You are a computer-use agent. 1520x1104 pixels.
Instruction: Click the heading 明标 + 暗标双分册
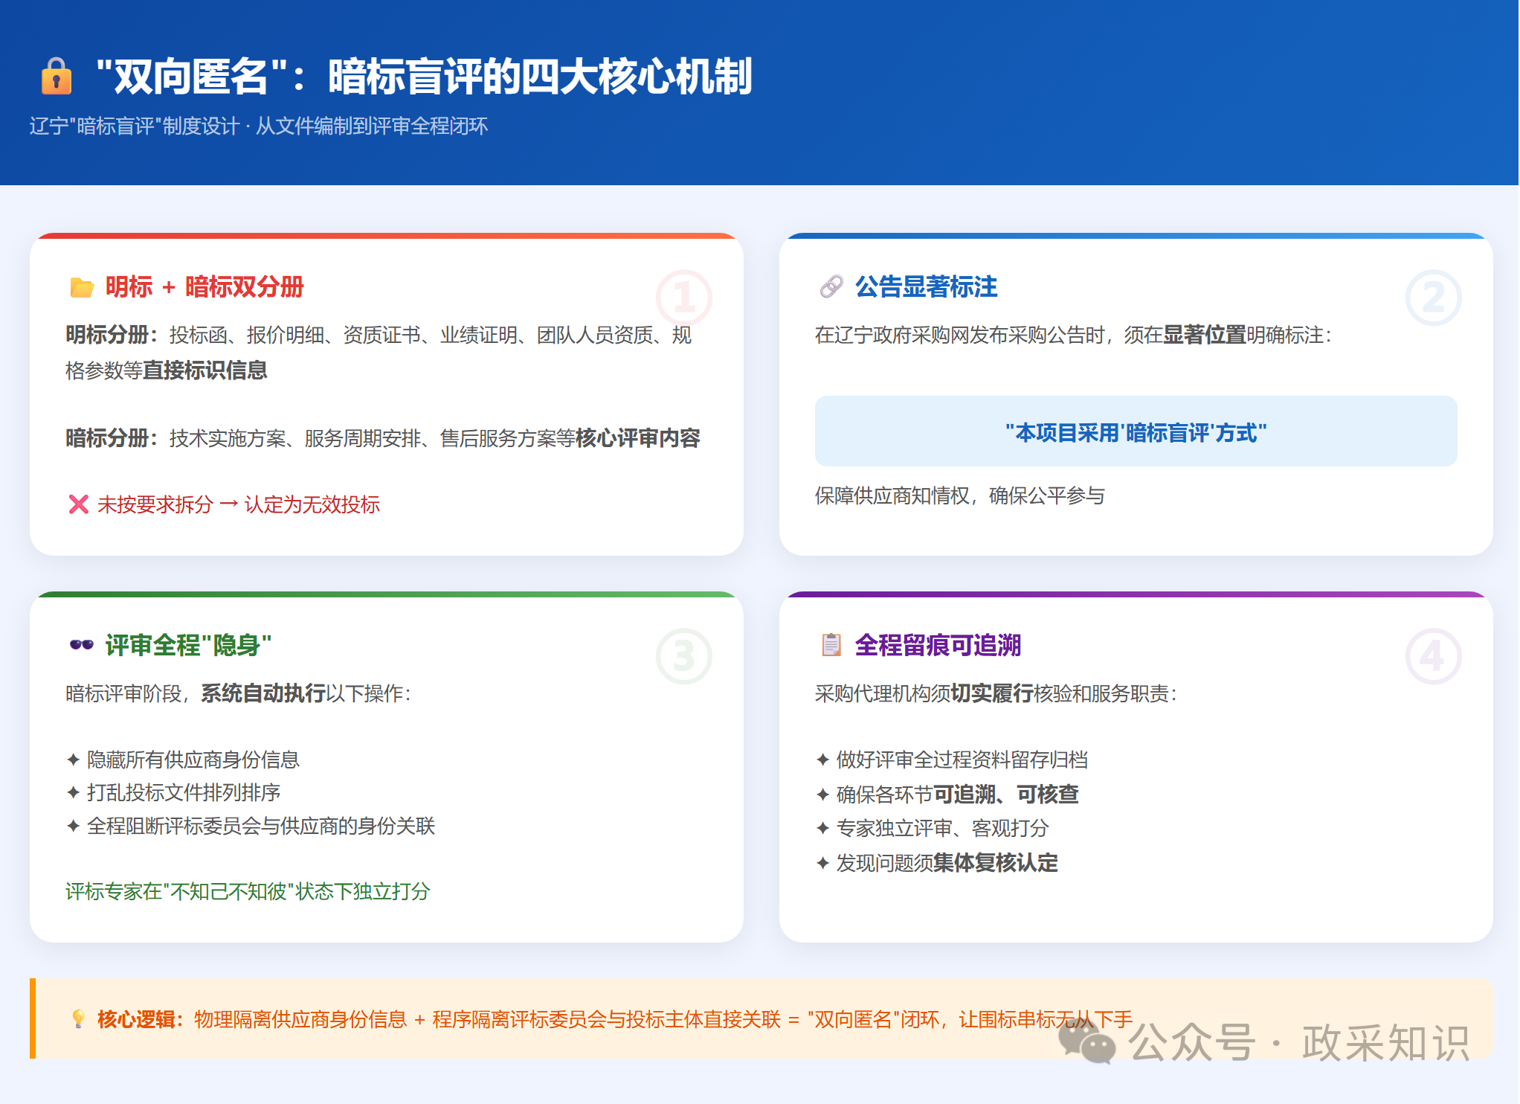pos(205,286)
